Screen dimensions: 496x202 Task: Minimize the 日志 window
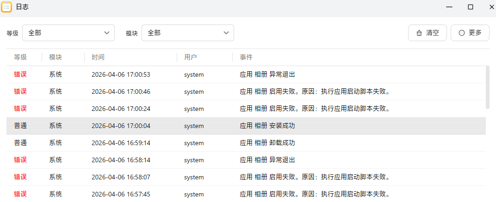449,7
